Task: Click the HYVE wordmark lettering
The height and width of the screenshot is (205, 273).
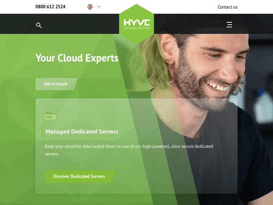Action: coord(136,23)
